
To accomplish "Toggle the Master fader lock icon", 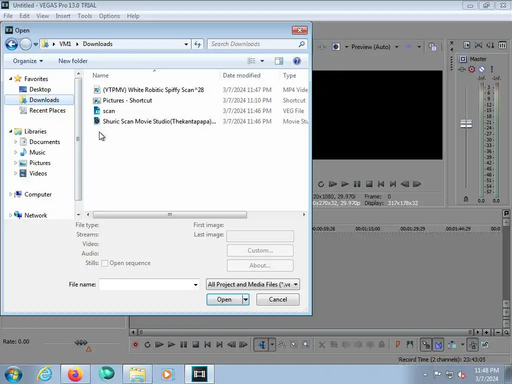I will (466, 199).
